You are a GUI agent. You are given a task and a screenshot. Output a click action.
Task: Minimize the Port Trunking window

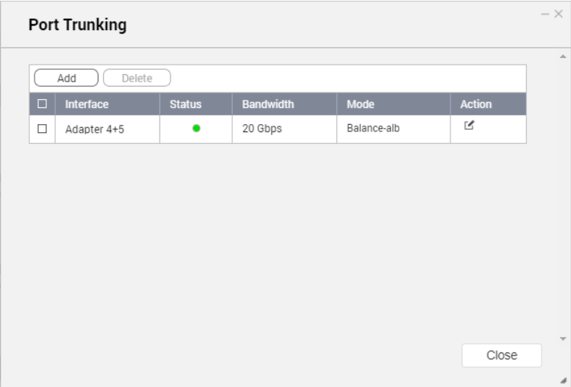coord(545,14)
